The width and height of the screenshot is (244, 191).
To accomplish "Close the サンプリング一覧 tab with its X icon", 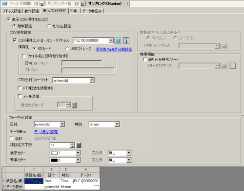I will tap(77, 3).
